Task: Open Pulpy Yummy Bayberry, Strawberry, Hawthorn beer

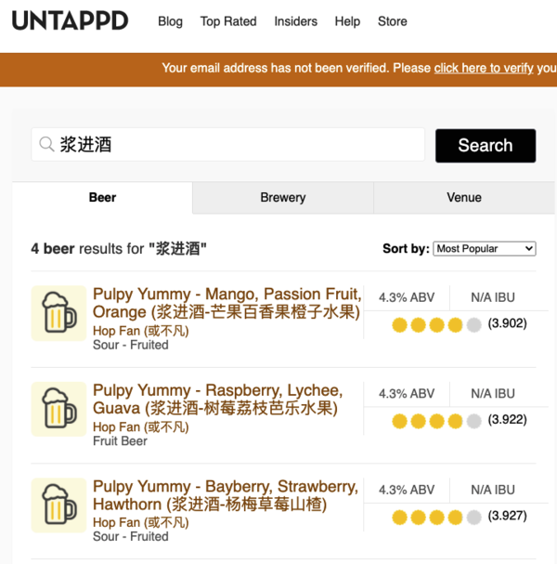Action: (226, 495)
